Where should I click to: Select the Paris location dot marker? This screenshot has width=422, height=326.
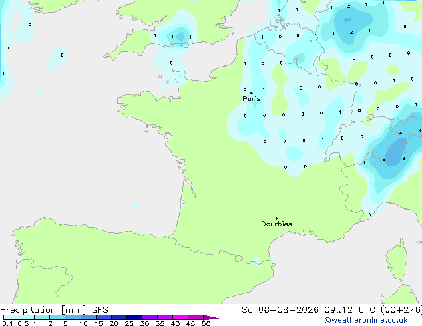[252, 93]
